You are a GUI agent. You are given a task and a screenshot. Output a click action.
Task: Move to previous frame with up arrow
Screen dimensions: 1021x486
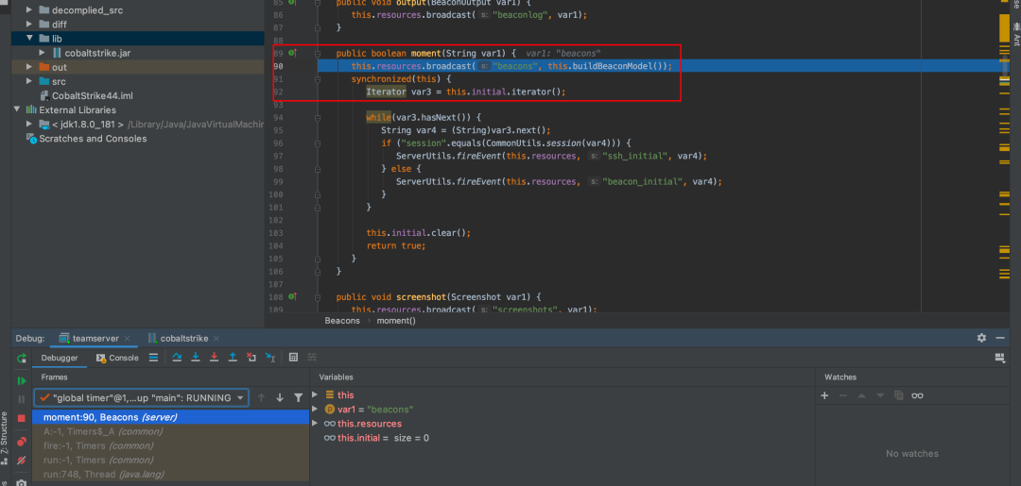pyautogui.click(x=261, y=397)
